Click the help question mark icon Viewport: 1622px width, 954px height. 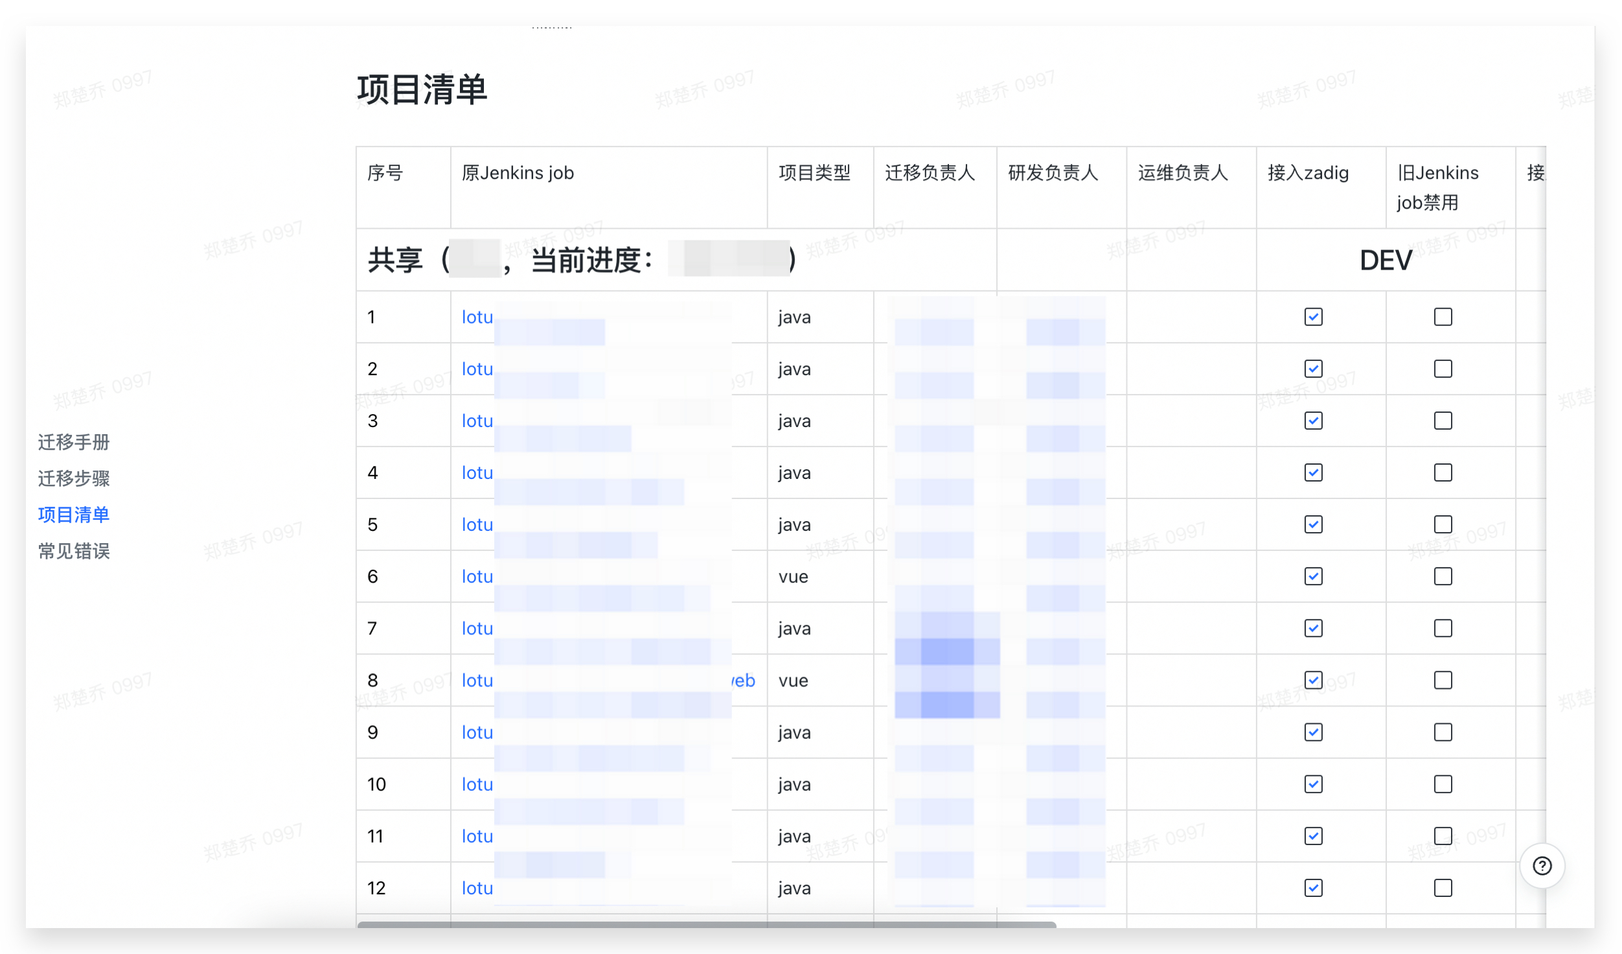coord(1542,866)
